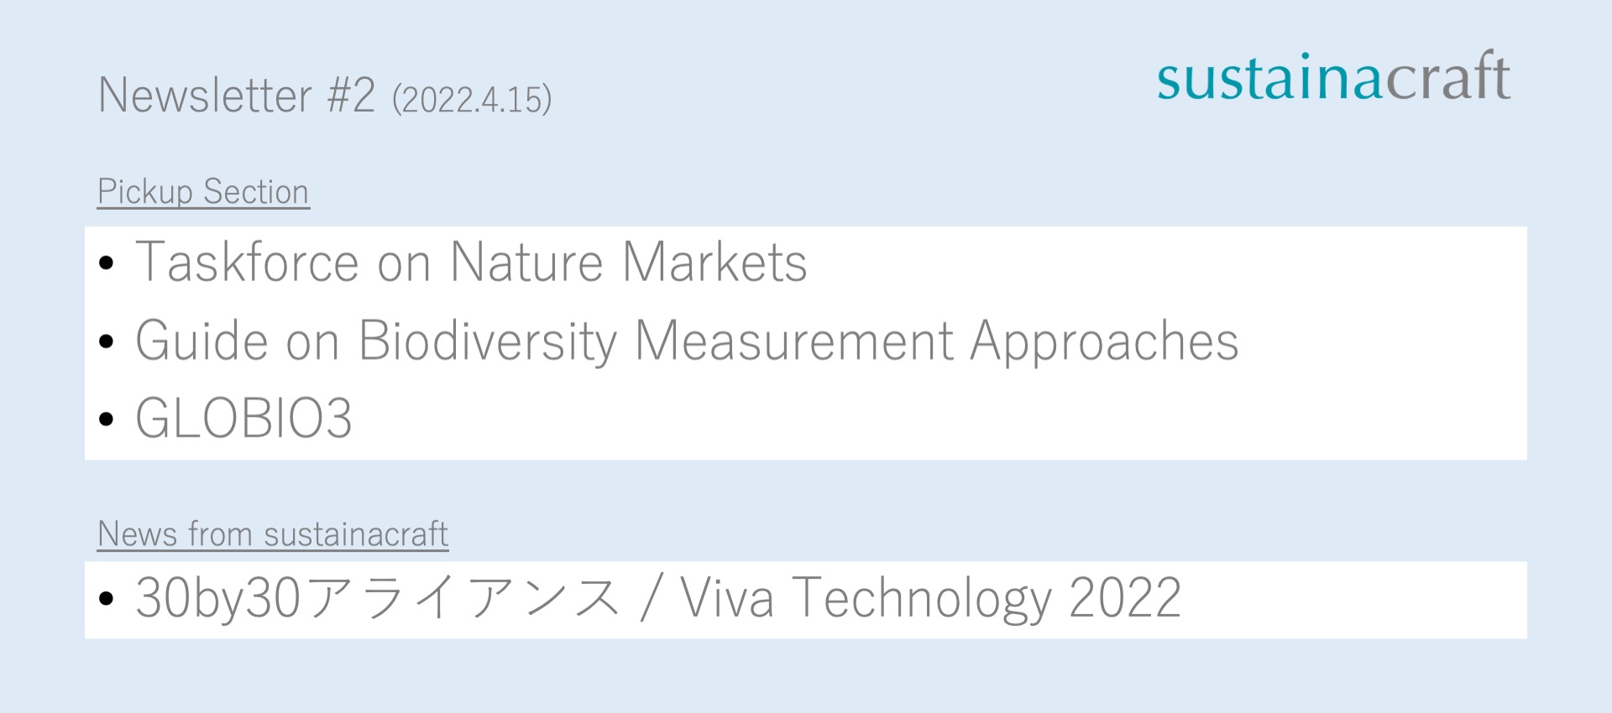This screenshot has width=1612, height=713.
Task: Click the #2 issue number in title
Action: [351, 95]
